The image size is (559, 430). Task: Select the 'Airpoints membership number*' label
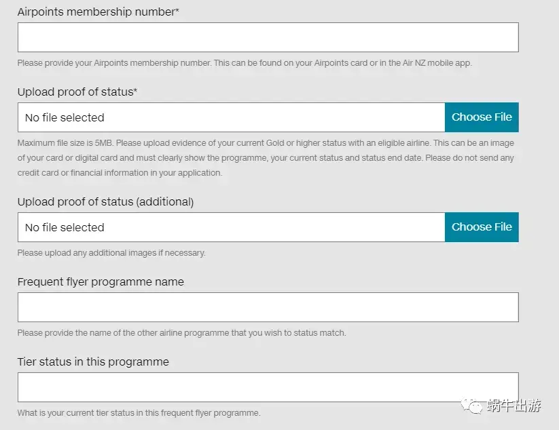tap(98, 12)
